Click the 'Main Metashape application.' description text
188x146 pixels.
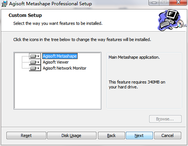coord(134,57)
